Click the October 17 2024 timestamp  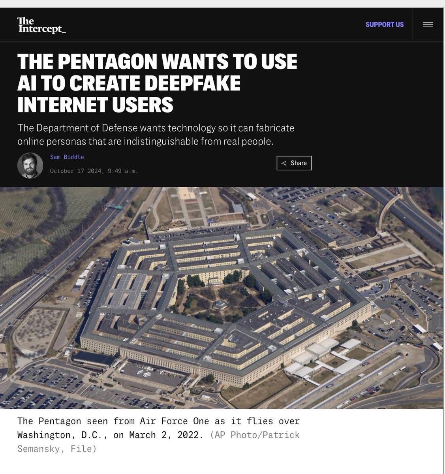point(94,171)
